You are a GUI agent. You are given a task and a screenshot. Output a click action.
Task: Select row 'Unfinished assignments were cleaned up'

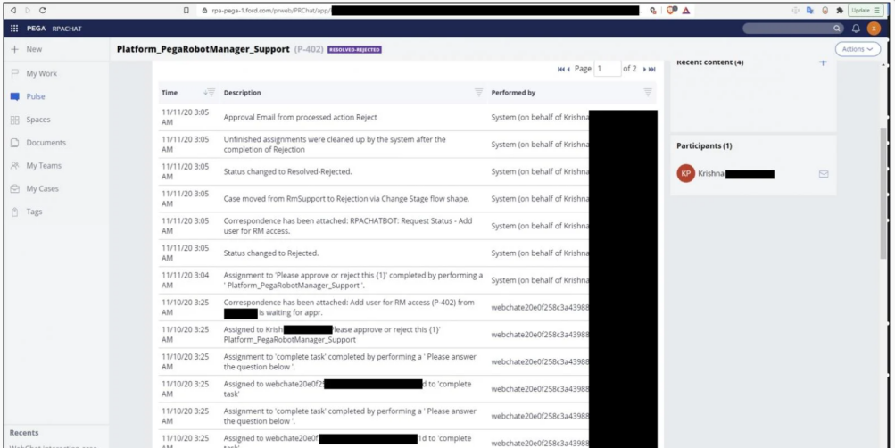tap(408, 145)
